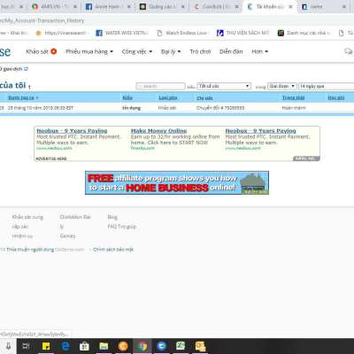354x354 pixels.
Task: Close the 'Tài khoản' active tab
Action: pos(290,6)
